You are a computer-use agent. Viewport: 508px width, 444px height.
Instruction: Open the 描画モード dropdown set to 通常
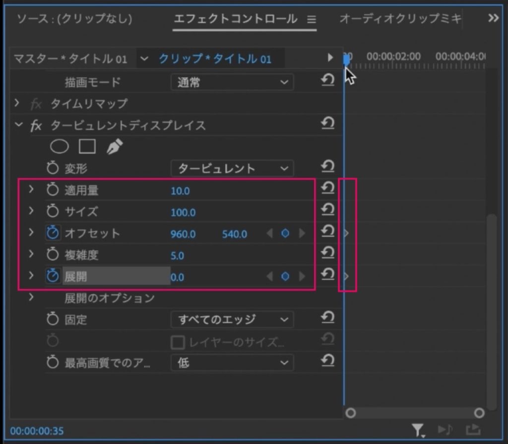pos(232,82)
